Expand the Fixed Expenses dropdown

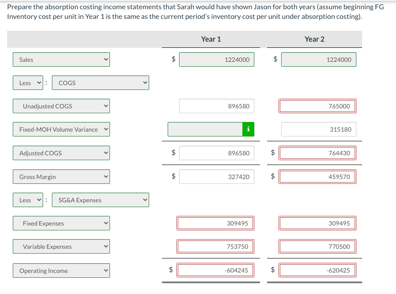click(61, 223)
